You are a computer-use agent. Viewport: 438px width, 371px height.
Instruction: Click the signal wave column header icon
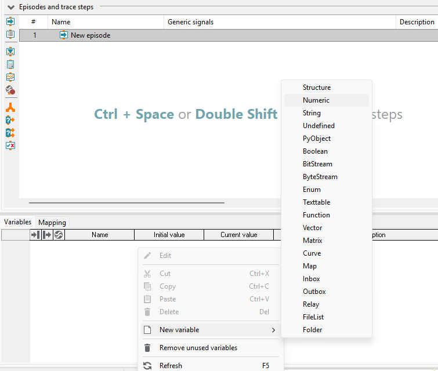pos(59,235)
